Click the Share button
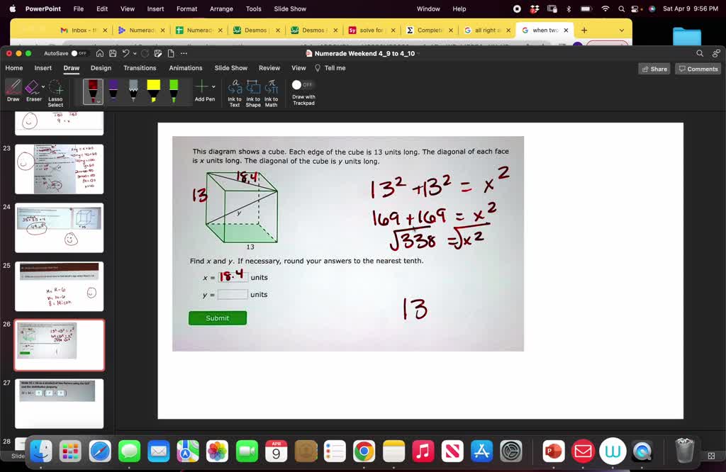 pyautogui.click(x=653, y=68)
